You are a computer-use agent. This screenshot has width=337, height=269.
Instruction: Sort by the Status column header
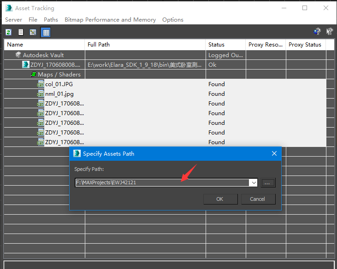[x=225, y=44]
